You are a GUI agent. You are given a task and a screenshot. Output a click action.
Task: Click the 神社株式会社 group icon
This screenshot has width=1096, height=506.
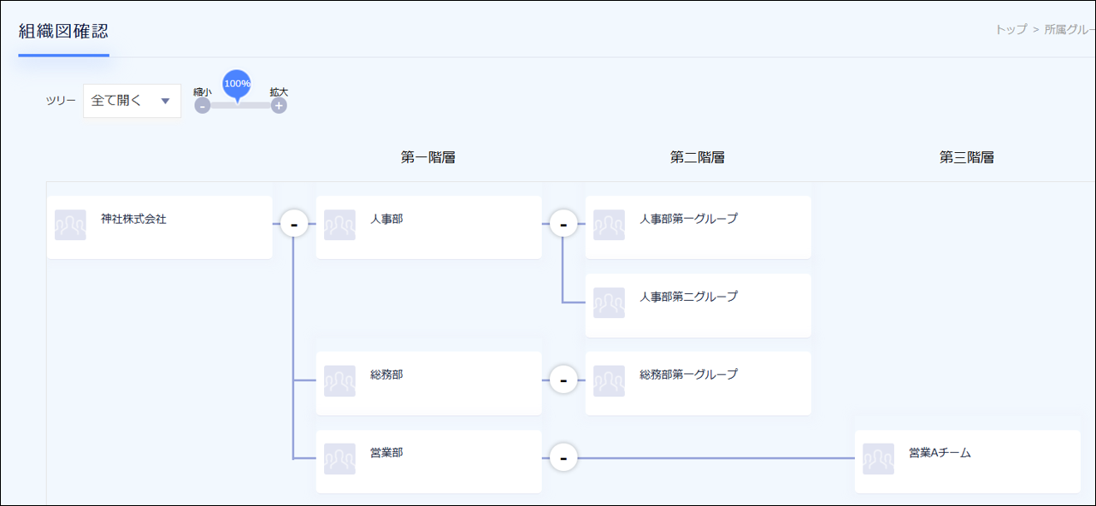(x=70, y=225)
